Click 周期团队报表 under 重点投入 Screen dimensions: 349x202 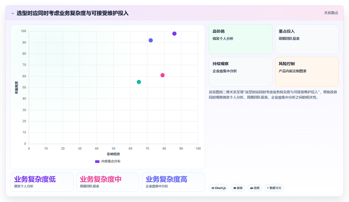[x=289, y=39]
